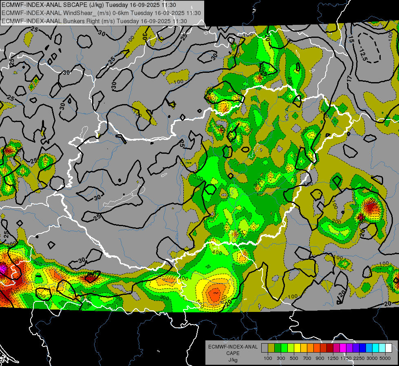Select the yellow-green legend swatch
The width and height of the screenshot is (399, 366).
click(291, 348)
